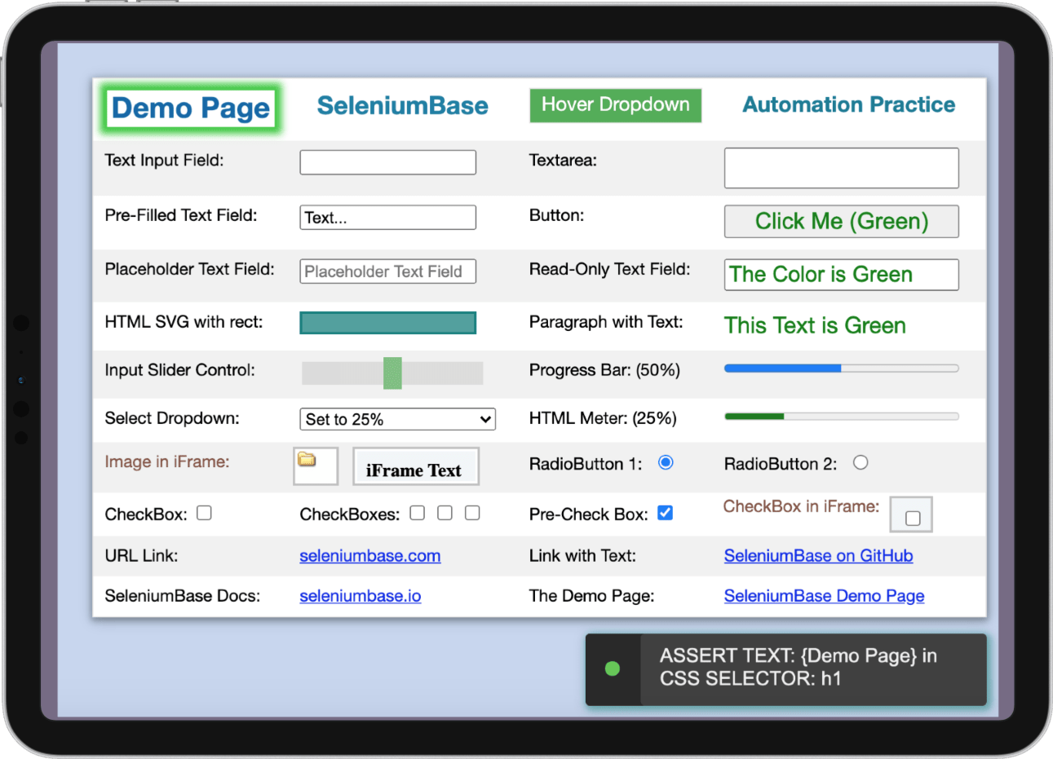Click the folder image in the iFrame
The height and width of the screenshot is (759, 1053).
tap(307, 460)
